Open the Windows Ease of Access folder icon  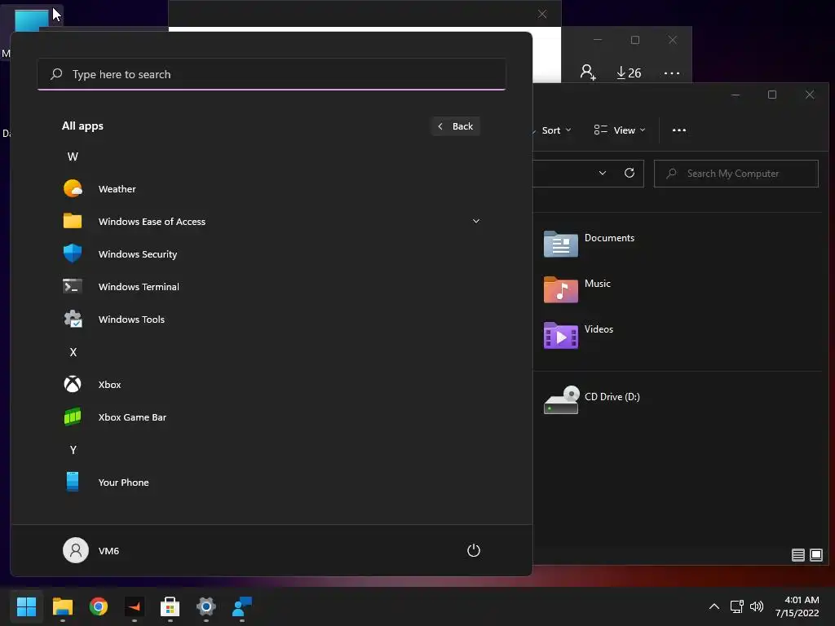[x=73, y=221]
